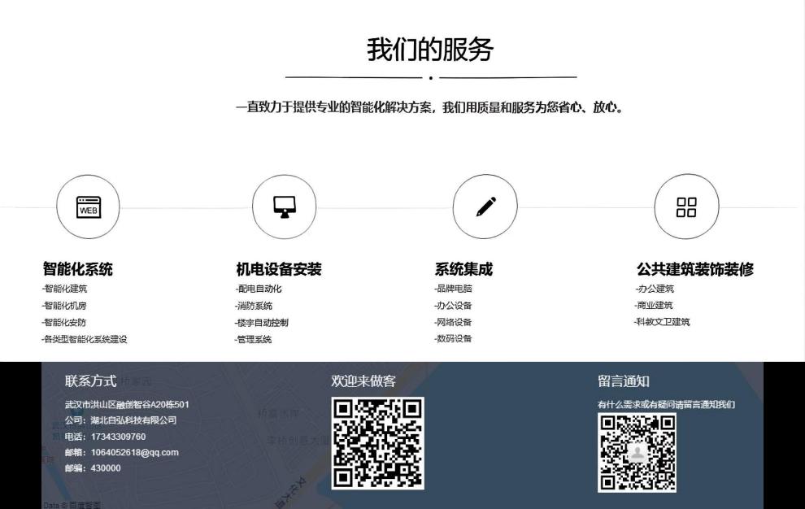Select the 机电设备安装 heading
The image size is (805, 509).
pos(279,269)
